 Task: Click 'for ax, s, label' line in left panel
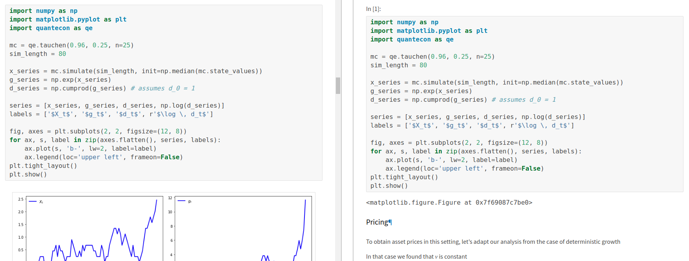coord(115,140)
